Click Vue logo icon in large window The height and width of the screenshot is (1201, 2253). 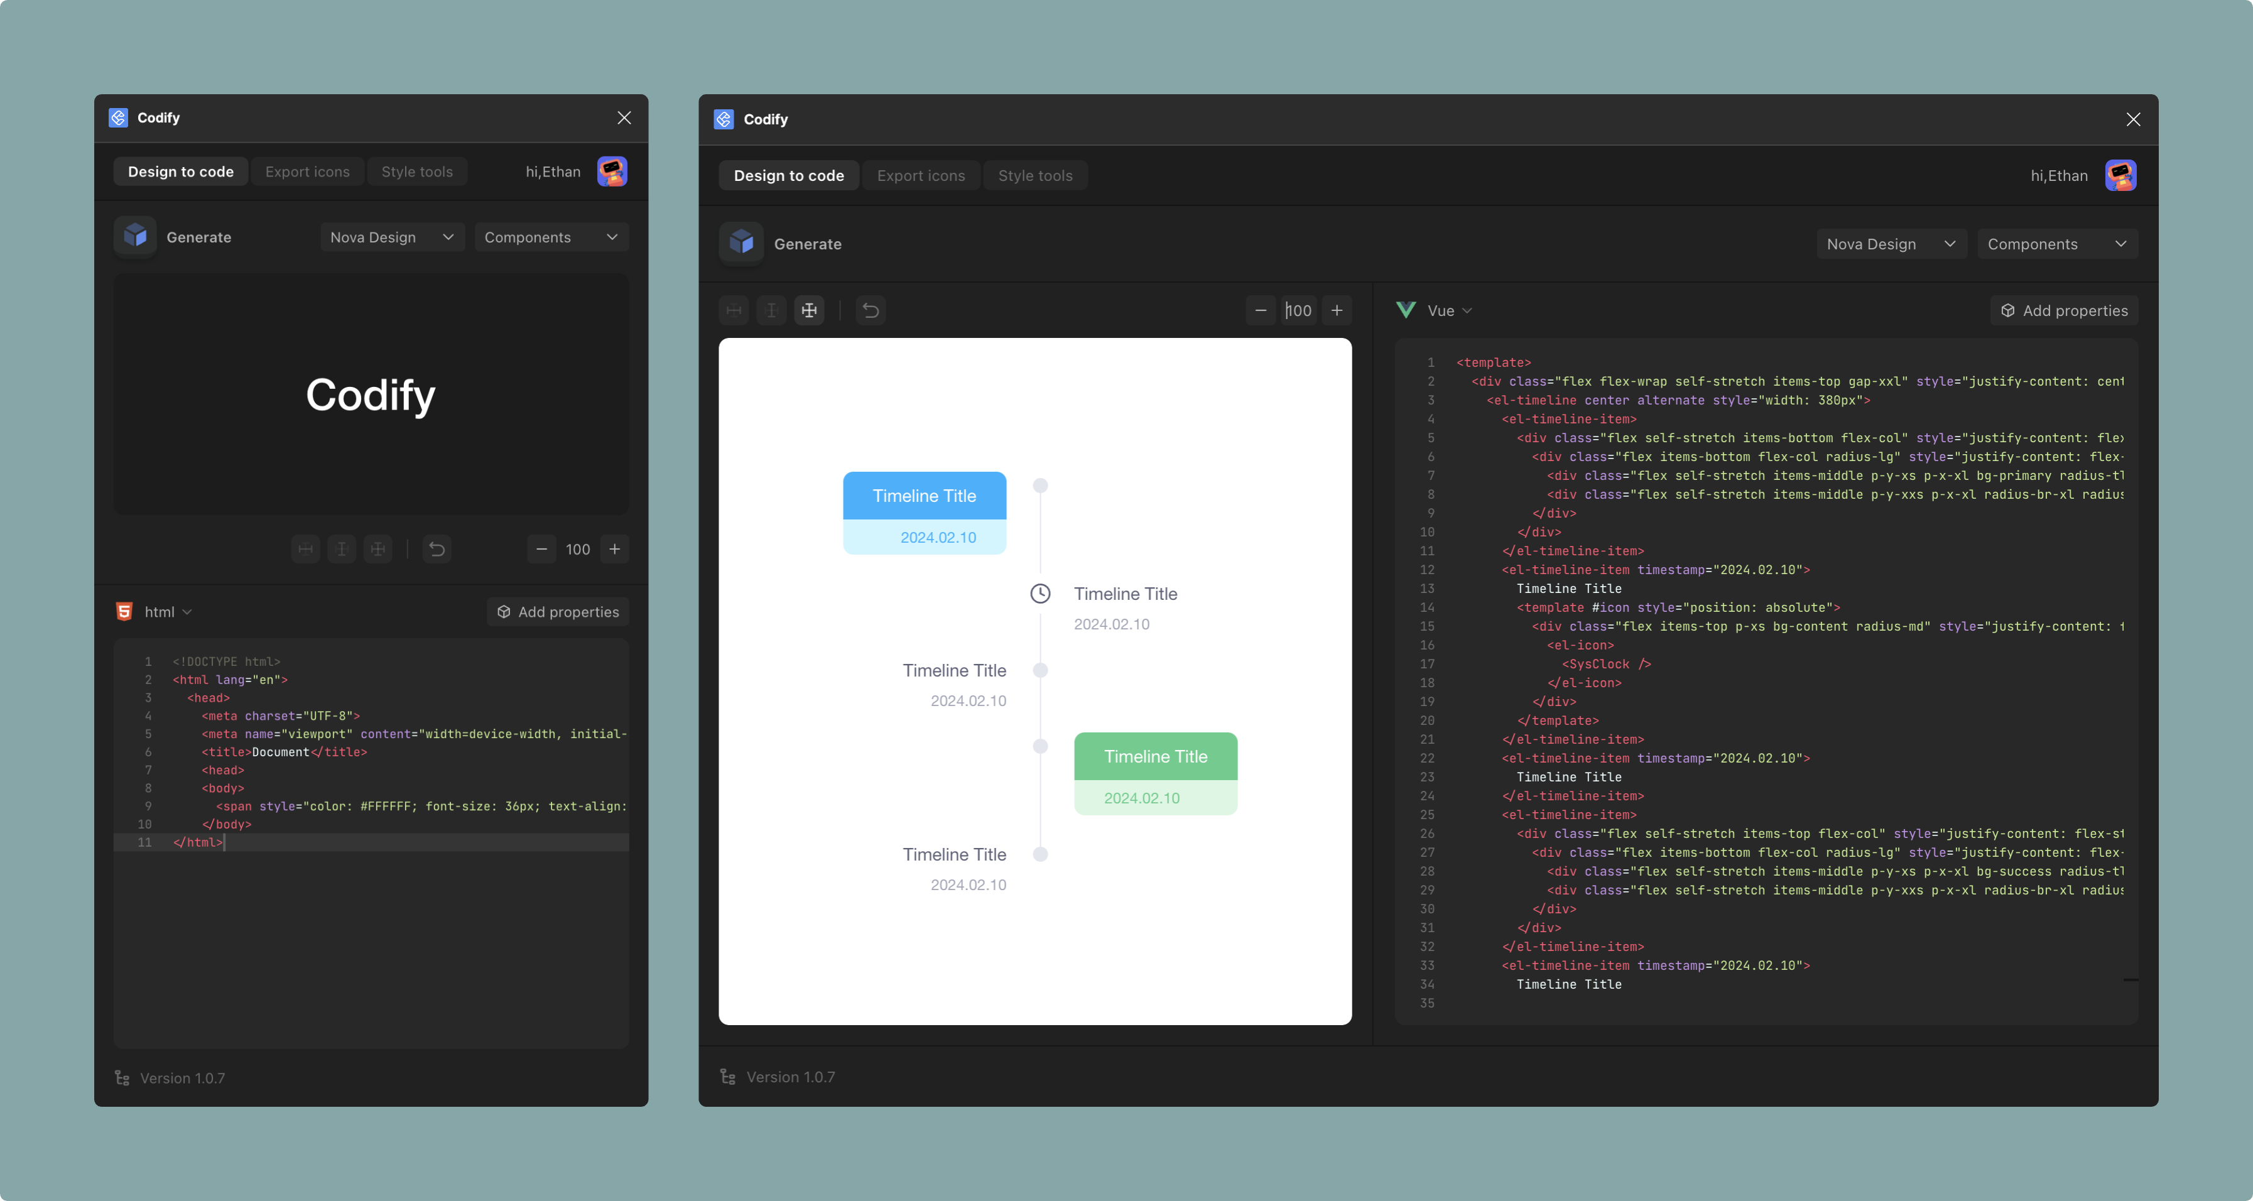coord(1406,310)
